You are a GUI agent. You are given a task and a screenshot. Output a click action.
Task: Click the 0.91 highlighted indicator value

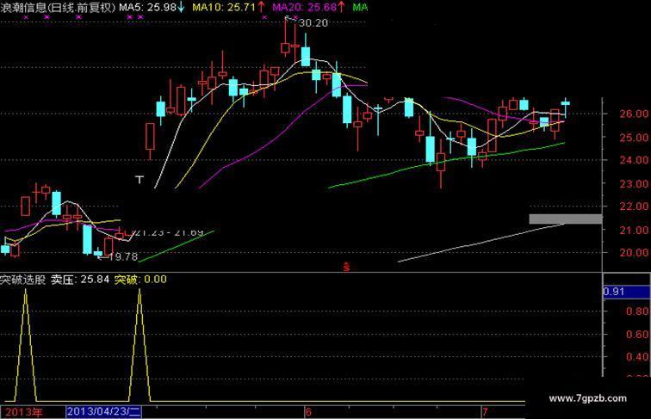[x=626, y=292]
